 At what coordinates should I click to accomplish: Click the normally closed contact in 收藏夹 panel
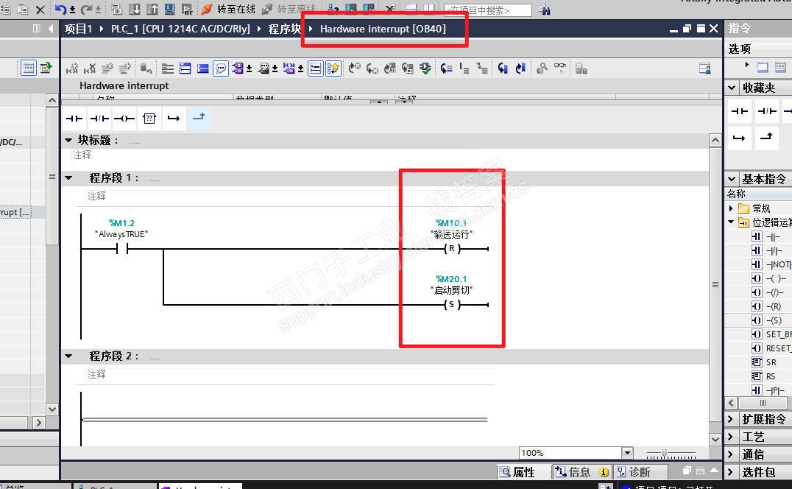[767, 111]
